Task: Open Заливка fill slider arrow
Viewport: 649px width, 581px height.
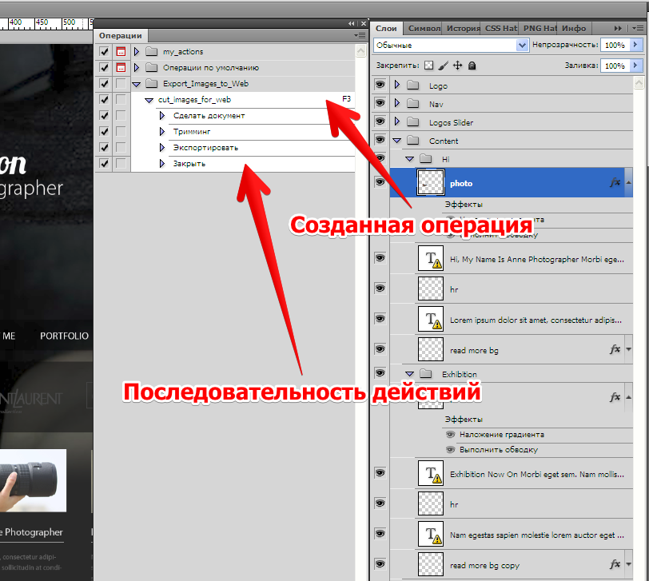Action: tap(635, 65)
